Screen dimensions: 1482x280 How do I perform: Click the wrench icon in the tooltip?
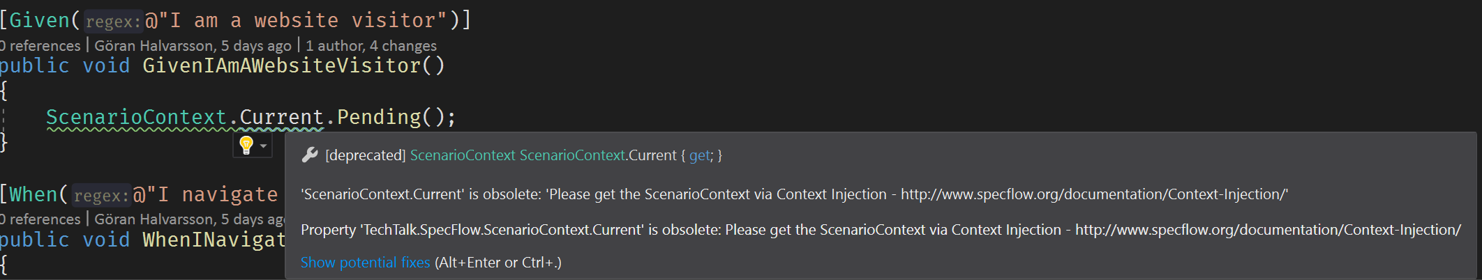[x=310, y=155]
